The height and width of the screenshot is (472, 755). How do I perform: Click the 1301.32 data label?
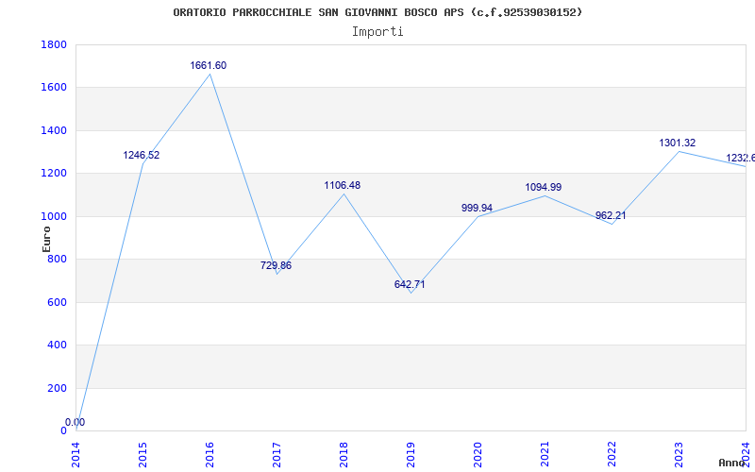click(677, 143)
